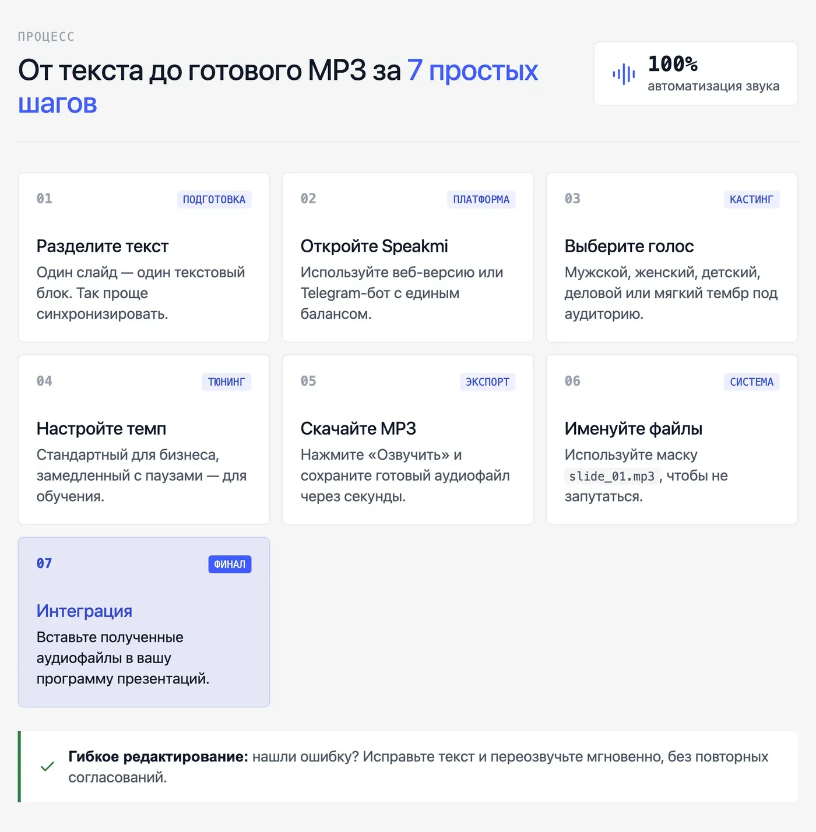Click the heading 'Именуйте файлы'
Image resolution: width=816 pixels, height=832 pixels.
[x=634, y=428]
